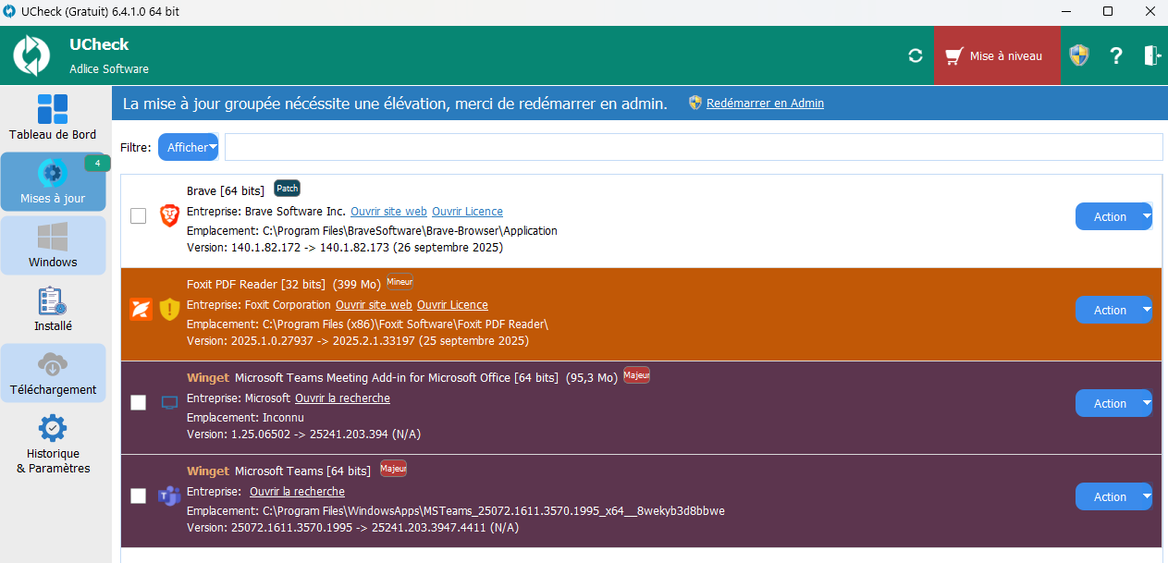Click the Teams Meeting Add-in monitor icon
Screen dimensions: 1168x563
pyautogui.click(x=169, y=403)
